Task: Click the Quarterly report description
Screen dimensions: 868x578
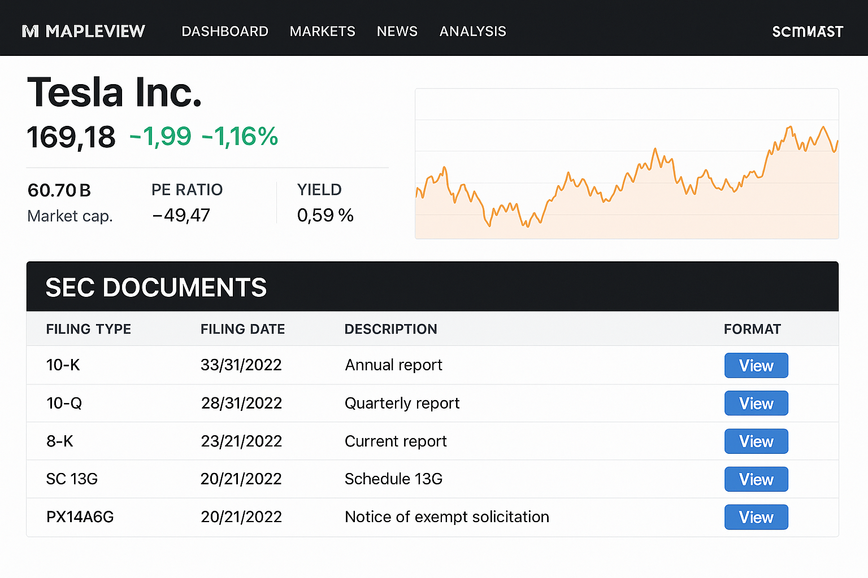Action: coord(402,404)
